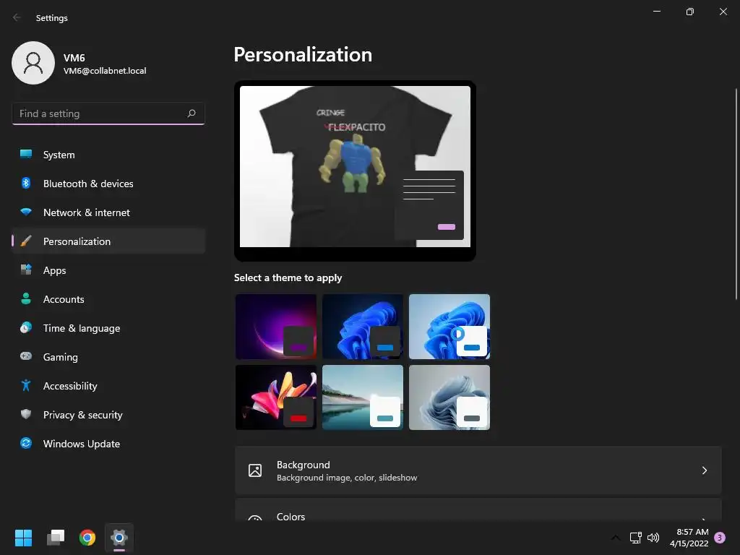The height and width of the screenshot is (555, 740).
Task: Click the Time & language clock icon
Action: pyautogui.click(x=26, y=327)
